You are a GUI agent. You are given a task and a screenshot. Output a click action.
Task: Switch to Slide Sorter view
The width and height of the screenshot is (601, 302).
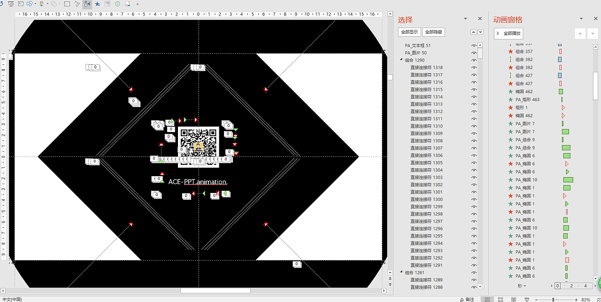click(501, 299)
